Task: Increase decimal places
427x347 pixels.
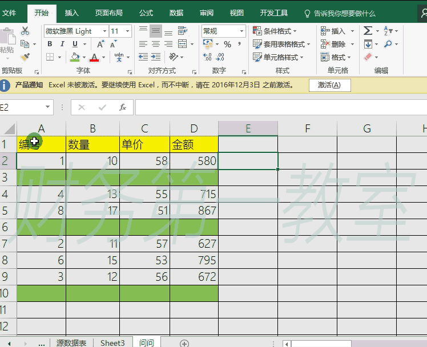Action: click(208, 57)
